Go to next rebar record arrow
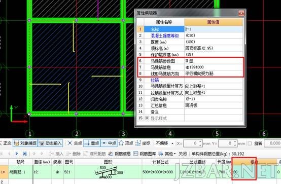The image size is (281, 184). 17,154
